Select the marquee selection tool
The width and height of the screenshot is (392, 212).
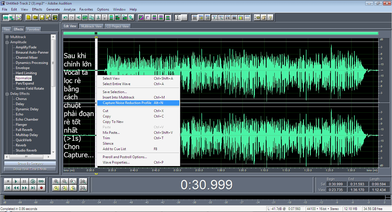184,17
